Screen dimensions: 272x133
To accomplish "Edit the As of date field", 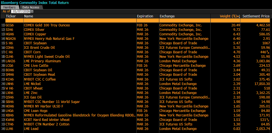I will (21, 12).
